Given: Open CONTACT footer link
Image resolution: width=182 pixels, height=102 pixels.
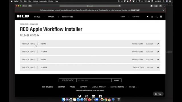Looking at the screenshot, I should click(x=61, y=87).
